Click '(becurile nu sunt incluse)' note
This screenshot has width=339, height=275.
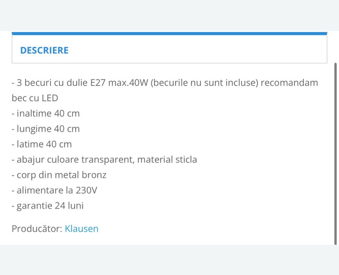coord(204,83)
